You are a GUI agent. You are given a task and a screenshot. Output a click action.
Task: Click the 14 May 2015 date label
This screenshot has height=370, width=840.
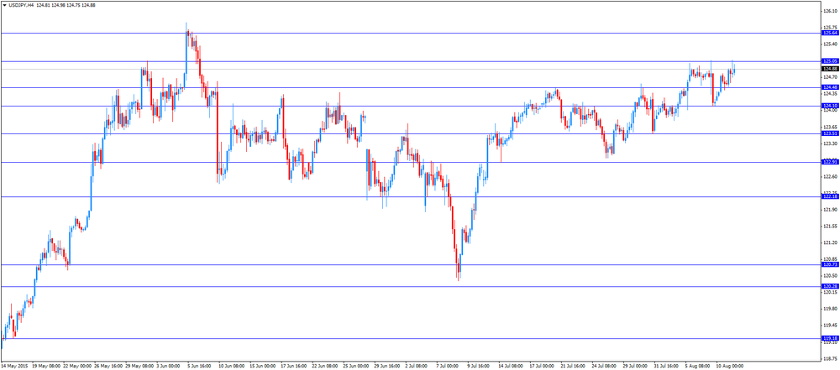pos(14,367)
